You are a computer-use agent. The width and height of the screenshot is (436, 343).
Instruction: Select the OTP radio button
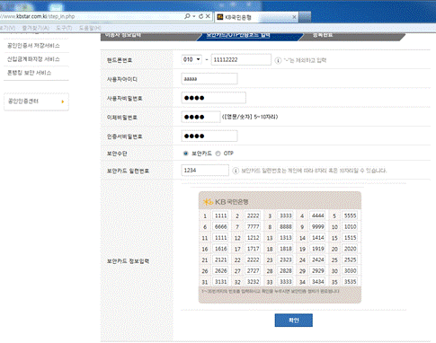tap(218, 154)
